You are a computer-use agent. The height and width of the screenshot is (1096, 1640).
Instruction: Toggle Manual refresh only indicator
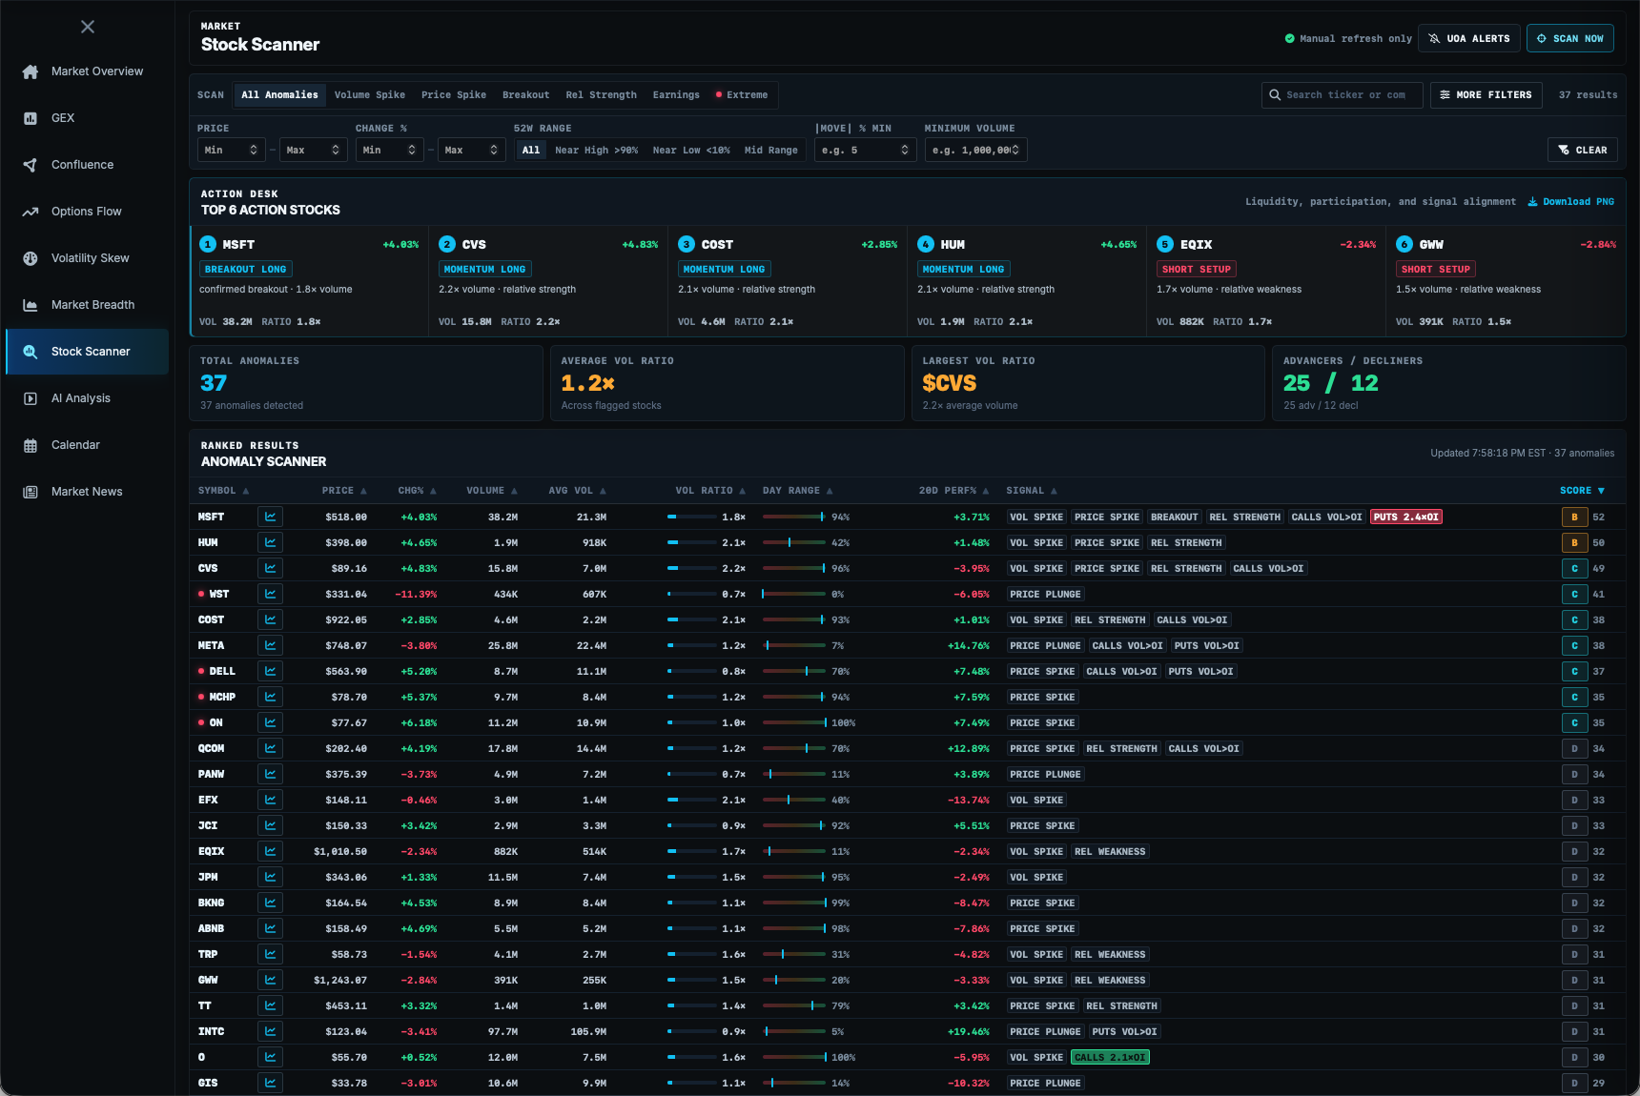click(1348, 39)
